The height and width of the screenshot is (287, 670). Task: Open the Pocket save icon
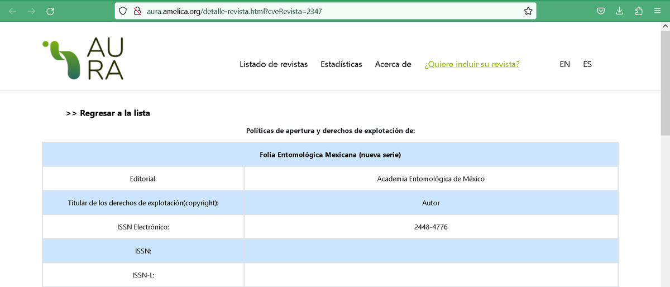coord(601,11)
